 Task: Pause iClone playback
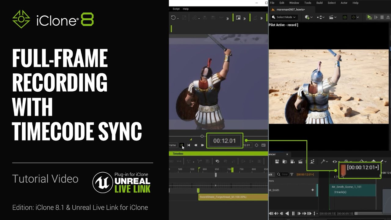click(x=182, y=145)
